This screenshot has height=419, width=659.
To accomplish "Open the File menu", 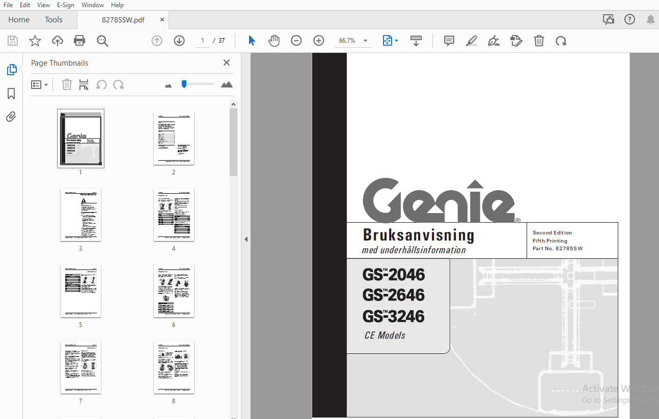I will coord(8,5).
